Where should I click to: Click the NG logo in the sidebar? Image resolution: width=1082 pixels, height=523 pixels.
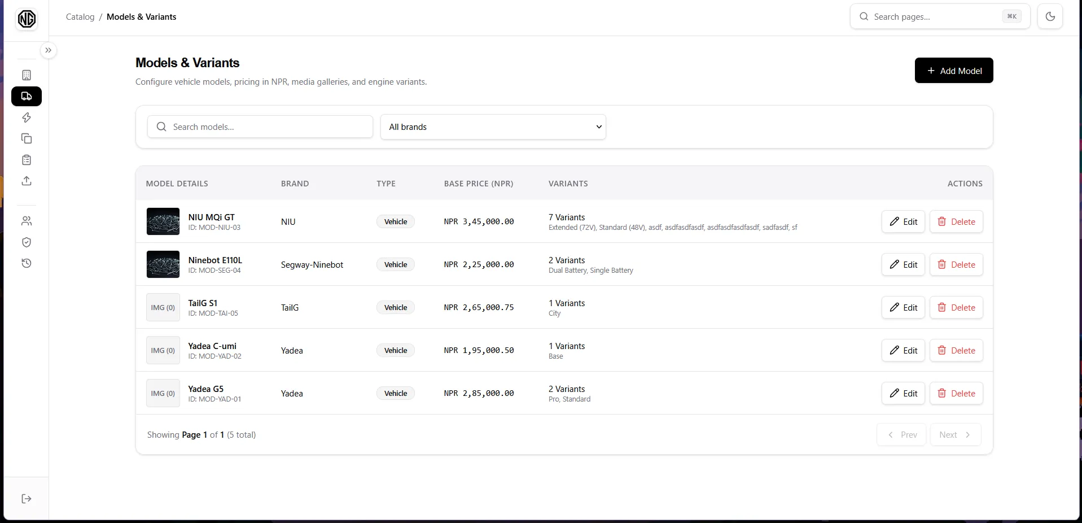pos(27,19)
